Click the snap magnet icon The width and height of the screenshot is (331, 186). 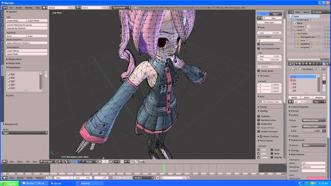[x=122, y=161]
